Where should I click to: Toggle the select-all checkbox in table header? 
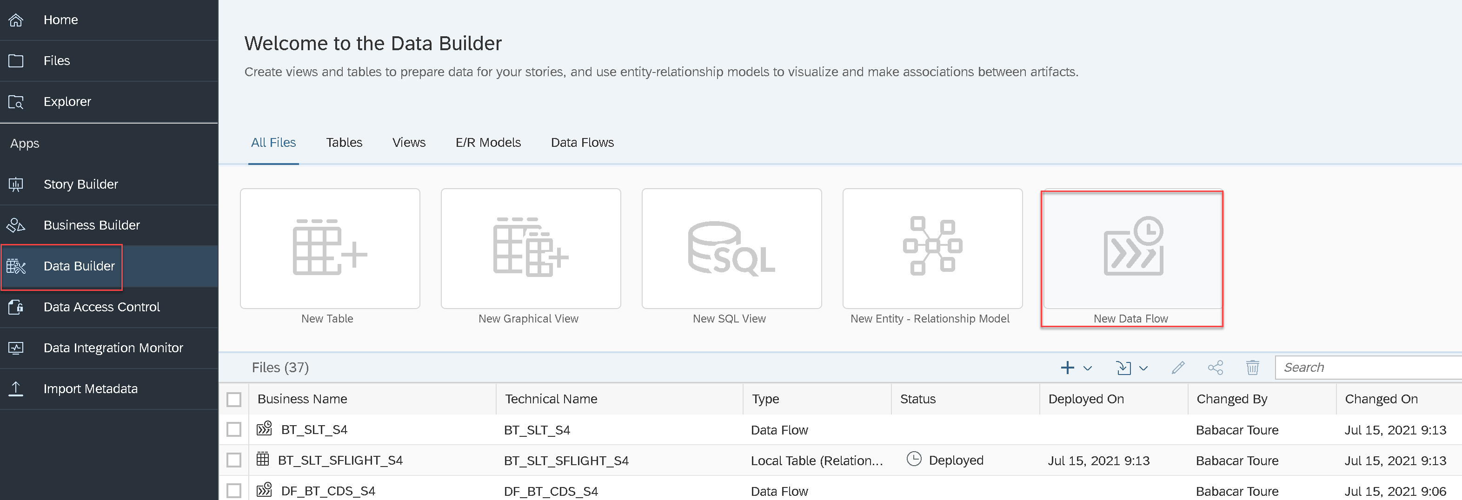point(234,399)
